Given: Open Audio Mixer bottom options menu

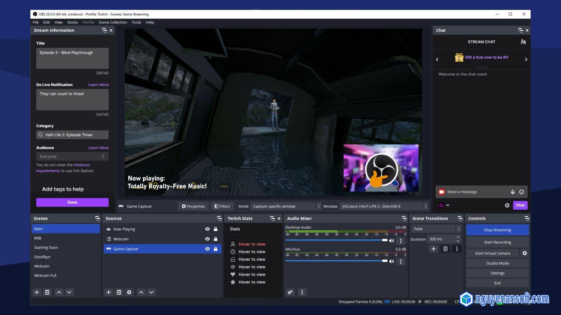Looking at the screenshot, I should tap(302, 292).
